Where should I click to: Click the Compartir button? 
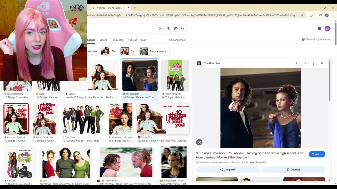(x=228, y=170)
